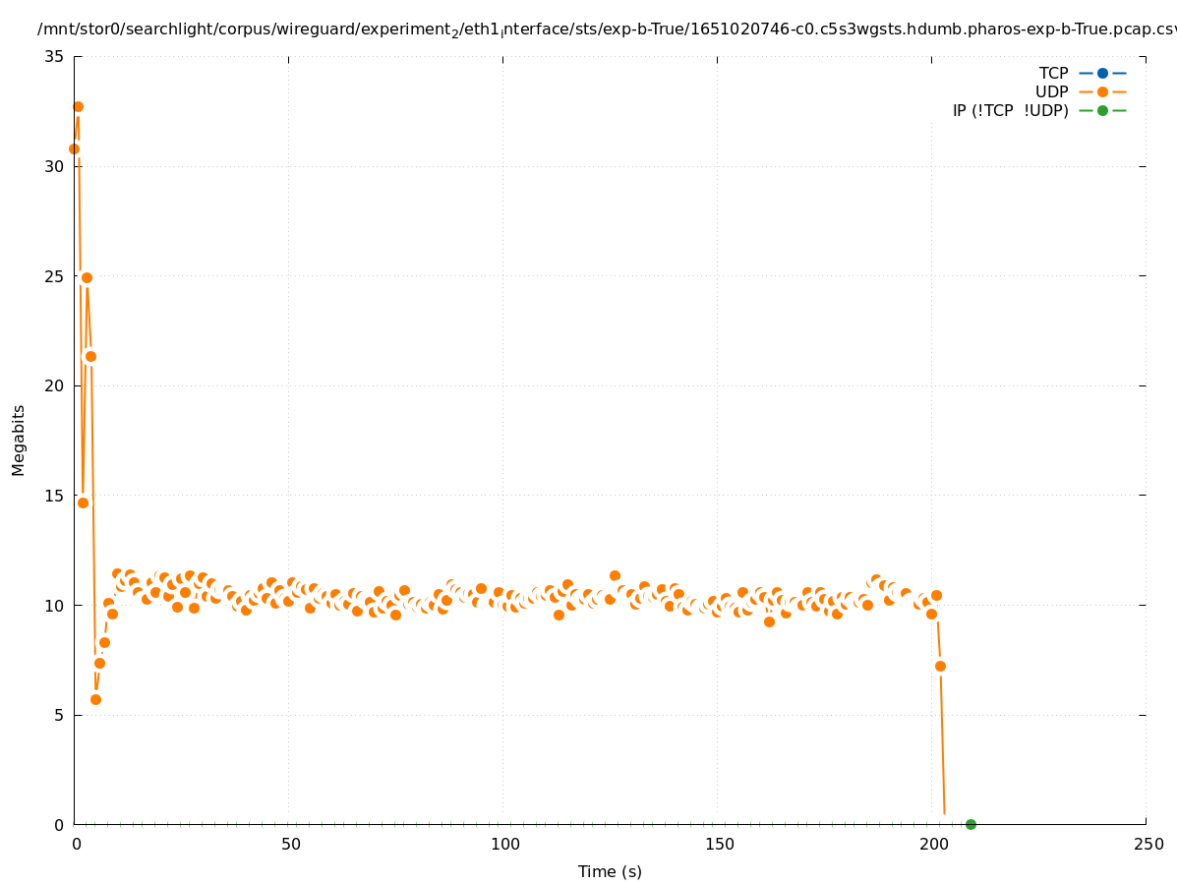Click the 150 tick label on x-axis
1177x885 pixels.
[x=719, y=845]
